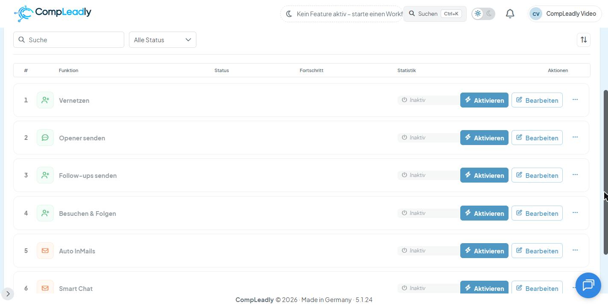The image size is (608, 305).
Task: Select the Follow-ups senden row title
Action: pos(88,176)
